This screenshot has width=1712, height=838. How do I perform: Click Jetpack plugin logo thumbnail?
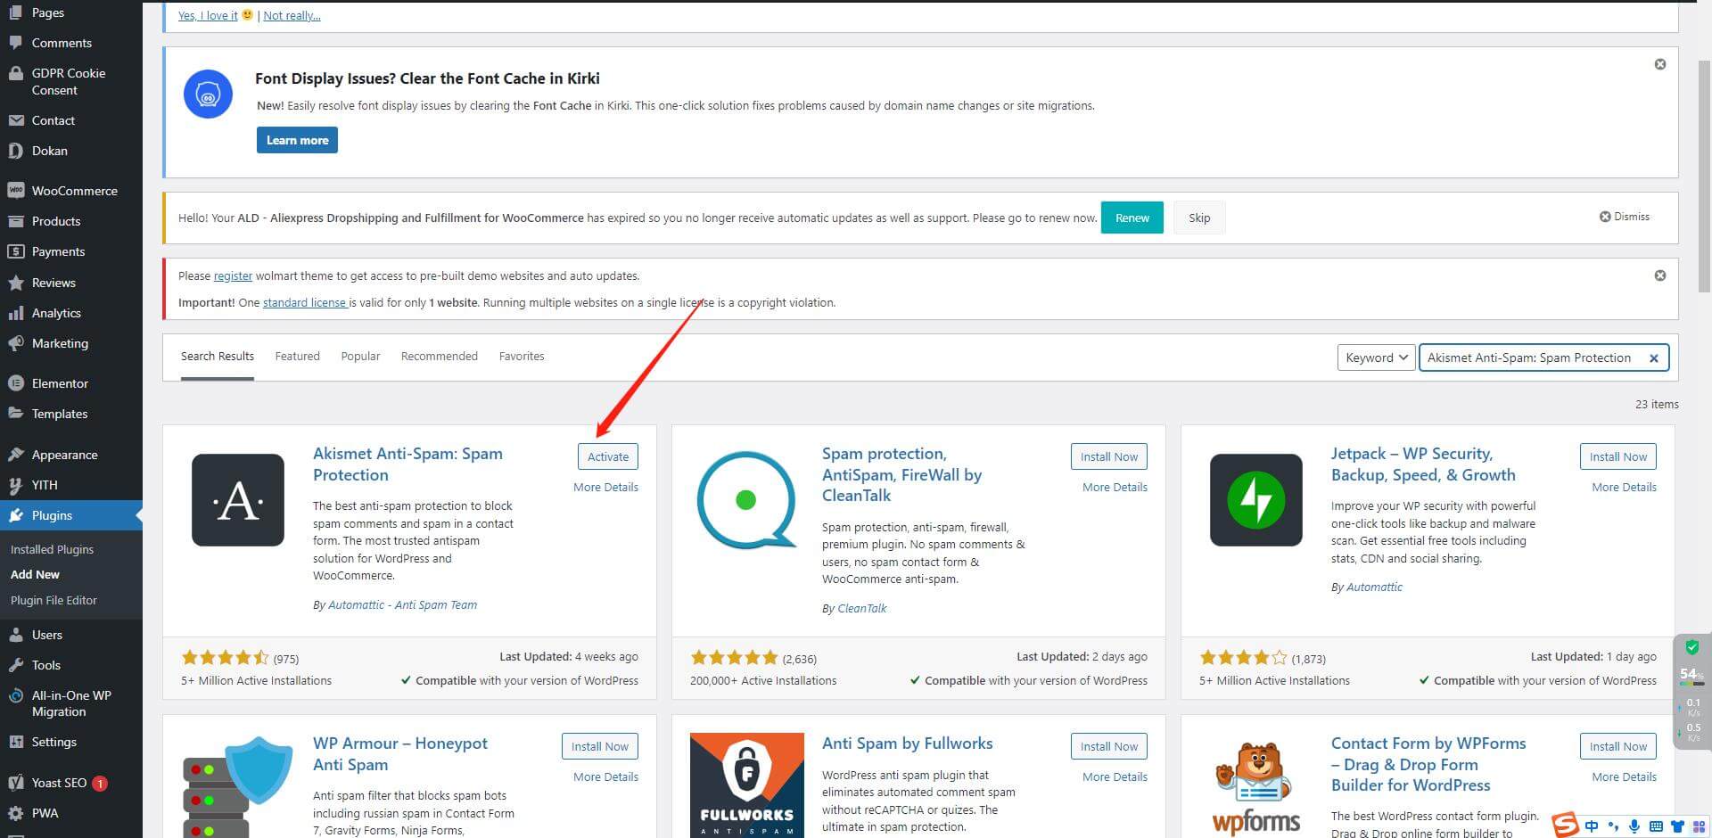click(1256, 500)
